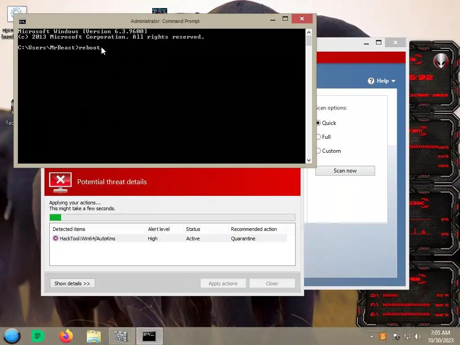Click the desktop icon at top-left

click(17, 13)
